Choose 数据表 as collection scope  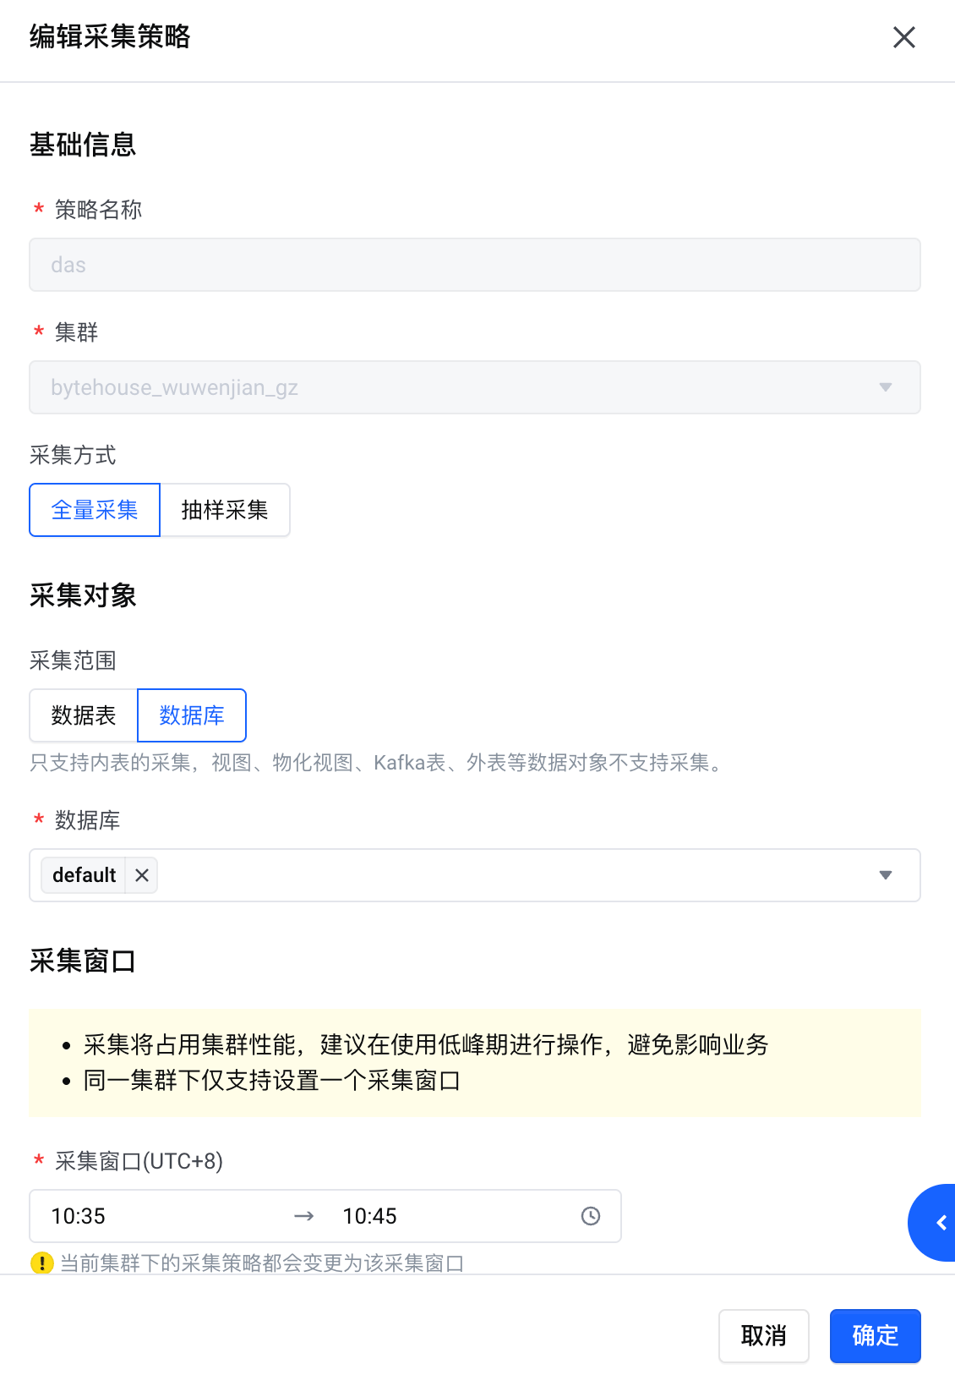(84, 715)
